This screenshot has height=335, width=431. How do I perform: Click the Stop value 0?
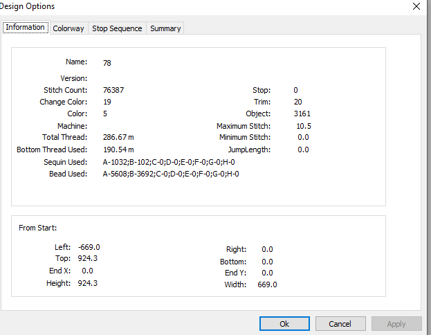(x=295, y=90)
